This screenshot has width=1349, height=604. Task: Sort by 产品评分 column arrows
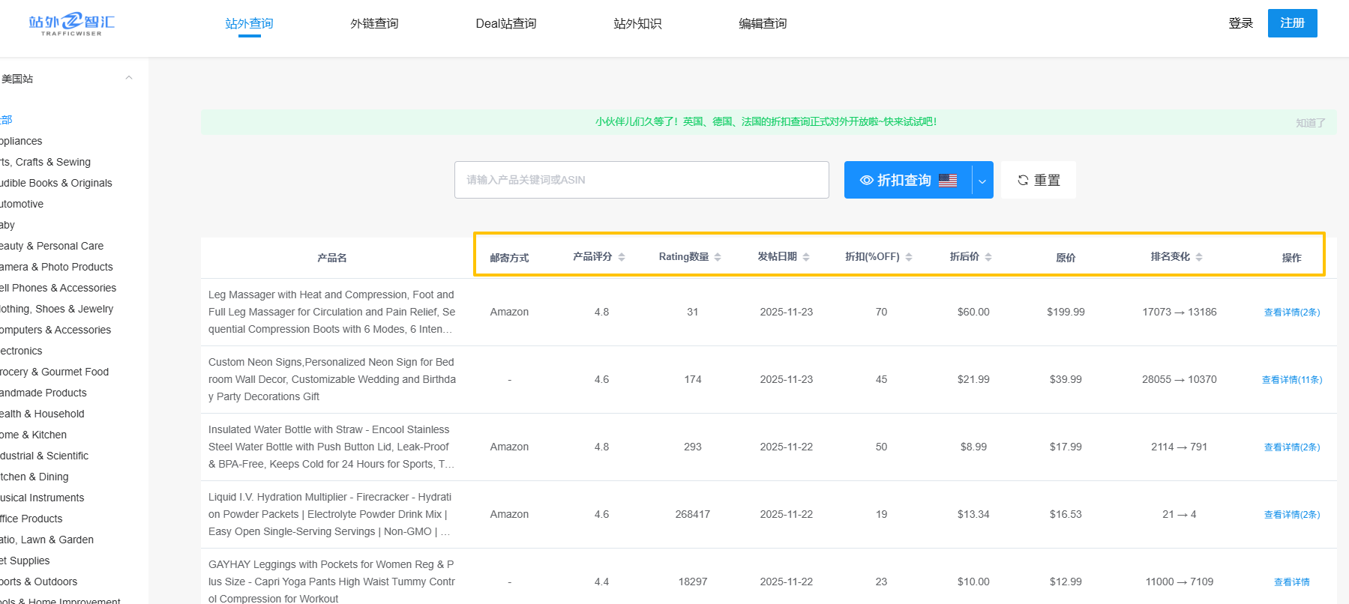622,257
